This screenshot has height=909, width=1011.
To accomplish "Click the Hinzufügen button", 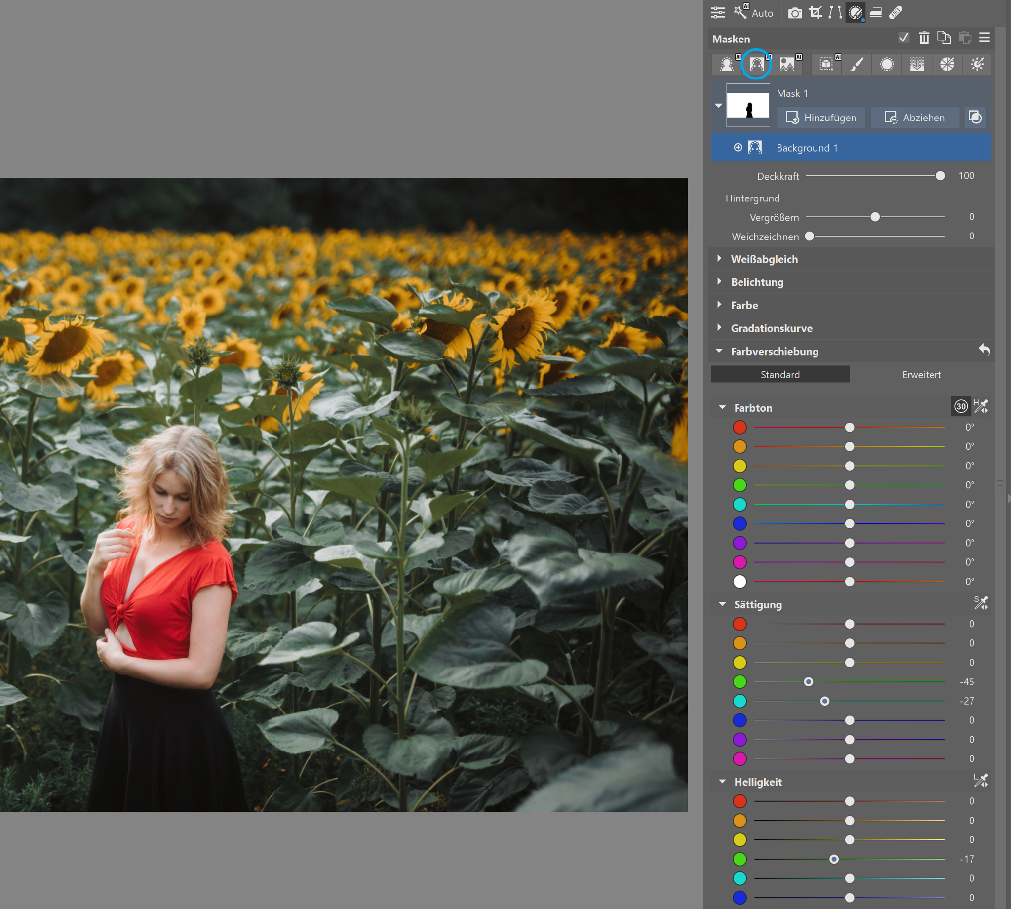I will click(x=821, y=118).
